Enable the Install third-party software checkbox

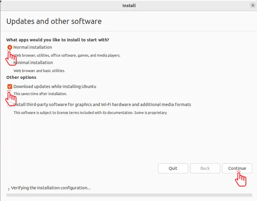pos(10,104)
